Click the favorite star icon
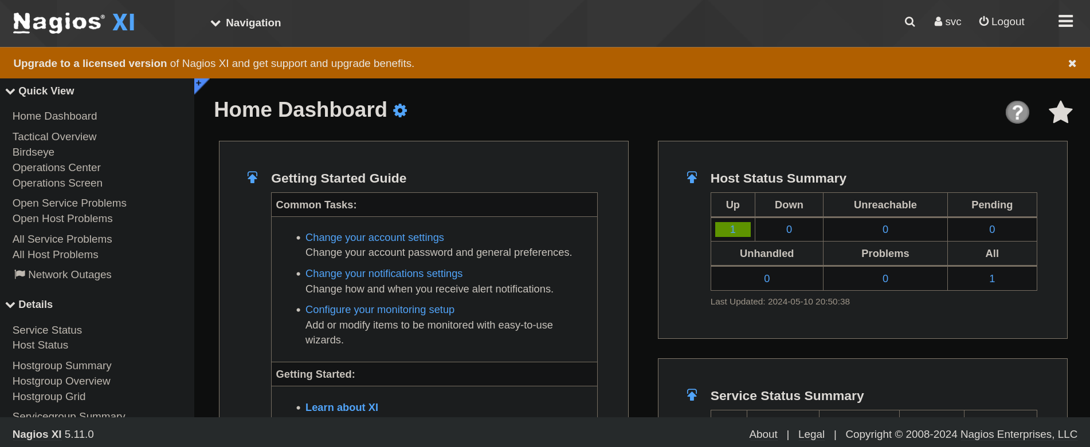This screenshot has width=1090, height=447. (1060, 112)
